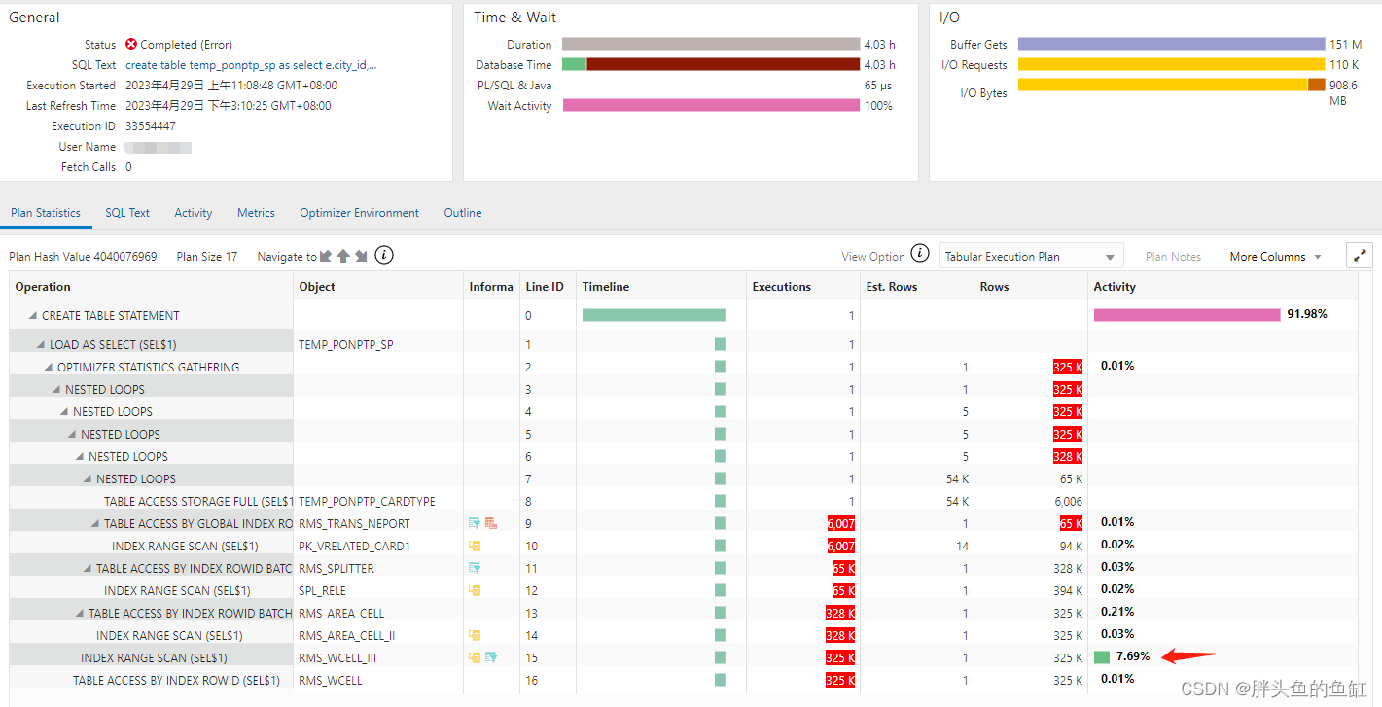Viewport: 1382px width, 707px height.
Task: Click filter predicate icon for RMS_SPLITTER row
Action: (475, 568)
